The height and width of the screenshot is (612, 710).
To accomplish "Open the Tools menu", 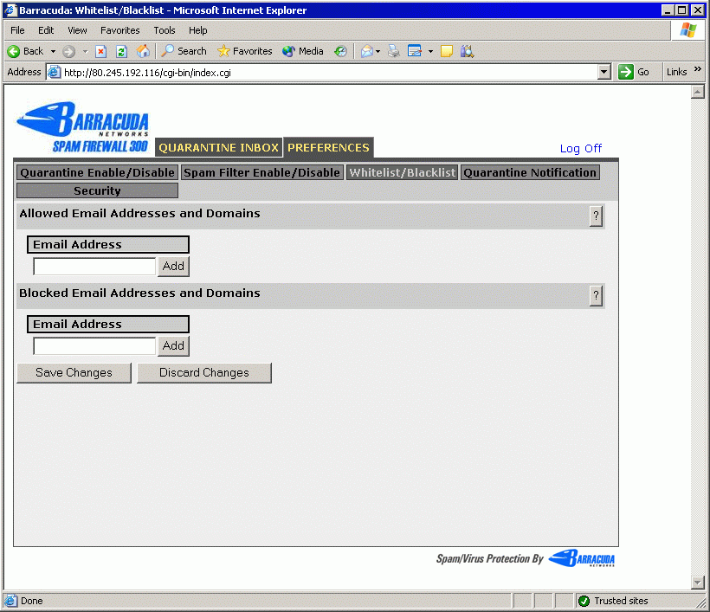I will pyautogui.click(x=165, y=30).
